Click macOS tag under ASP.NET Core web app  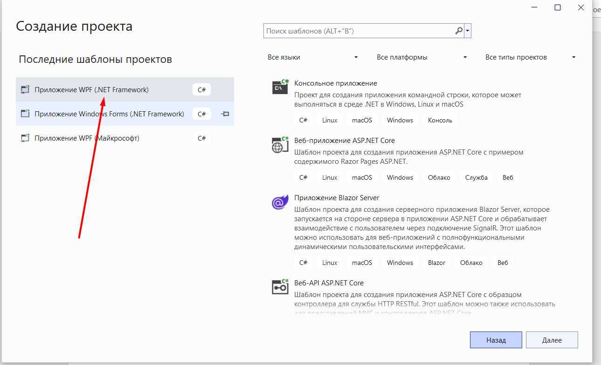[x=362, y=177]
